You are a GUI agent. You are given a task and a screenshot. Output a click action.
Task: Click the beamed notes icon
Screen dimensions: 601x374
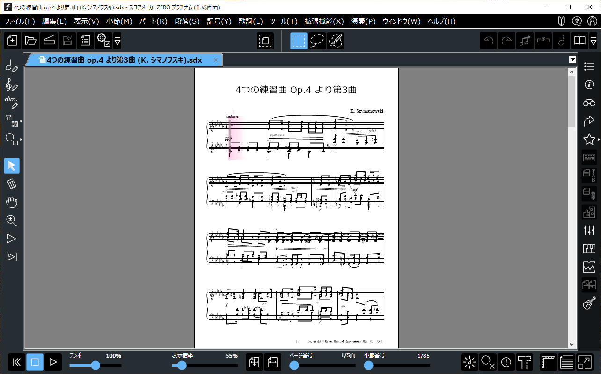coord(525,41)
